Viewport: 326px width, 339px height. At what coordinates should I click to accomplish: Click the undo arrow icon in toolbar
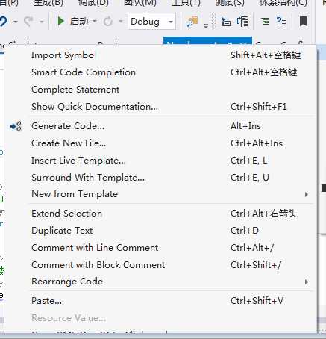[x=3, y=22]
